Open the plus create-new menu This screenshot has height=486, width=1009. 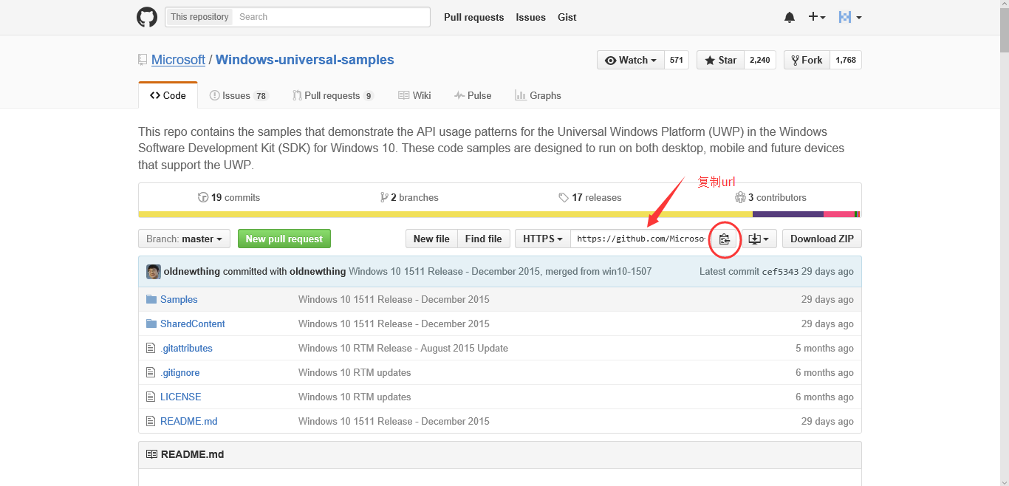(816, 17)
